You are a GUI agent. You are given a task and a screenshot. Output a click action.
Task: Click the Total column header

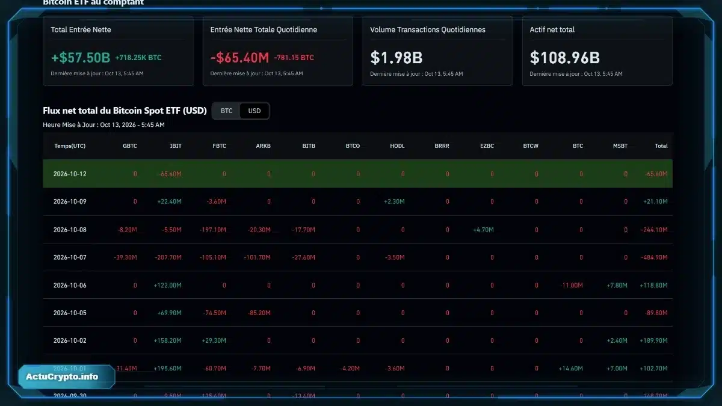(661, 146)
